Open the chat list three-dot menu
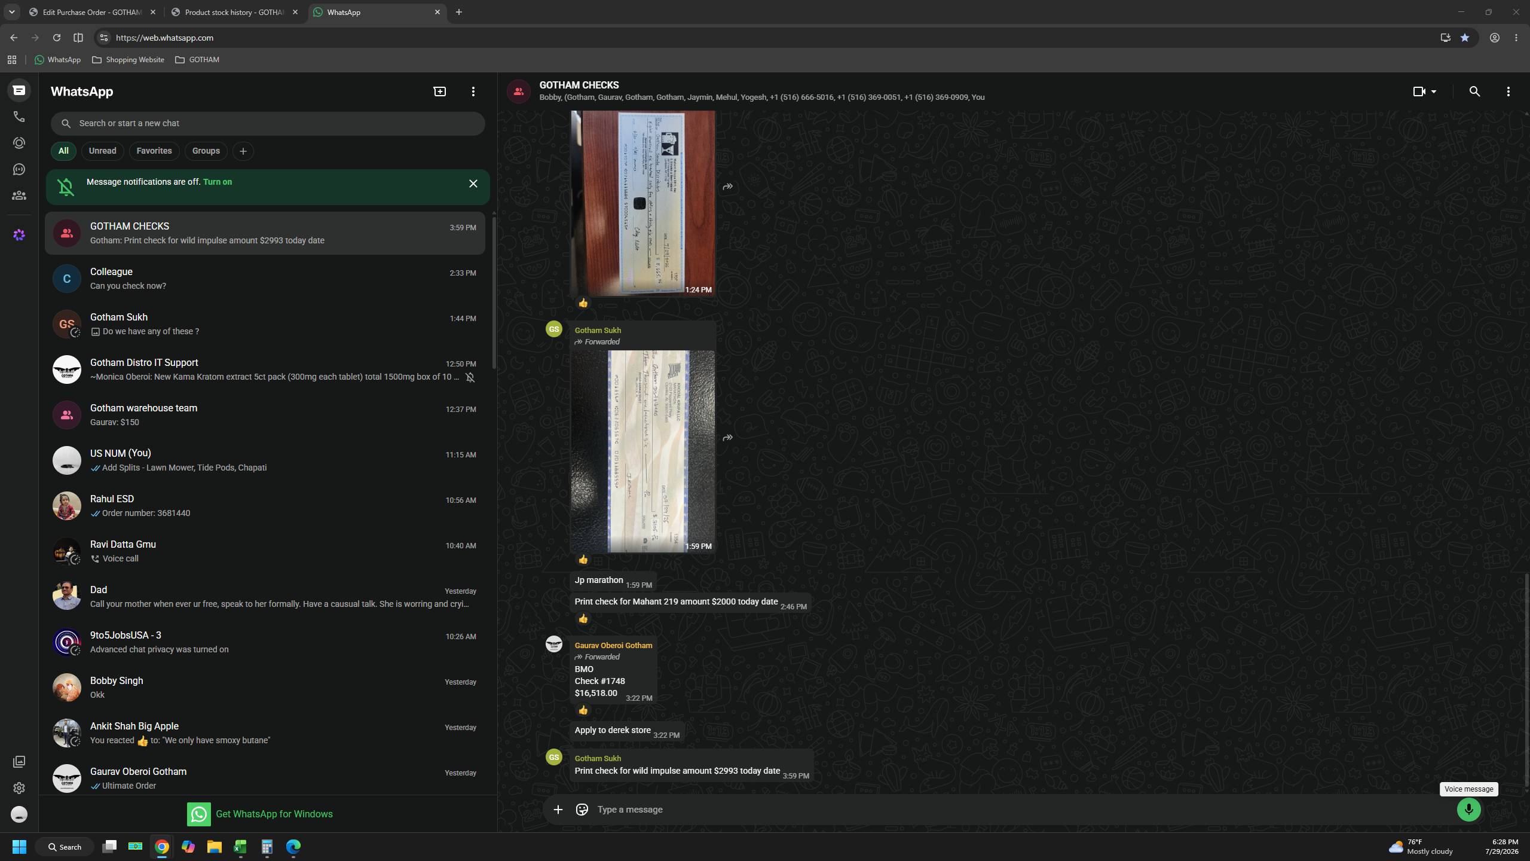The width and height of the screenshot is (1530, 861). (x=473, y=91)
